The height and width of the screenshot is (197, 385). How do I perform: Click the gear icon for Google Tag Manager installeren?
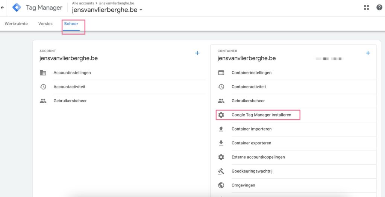coord(221,115)
